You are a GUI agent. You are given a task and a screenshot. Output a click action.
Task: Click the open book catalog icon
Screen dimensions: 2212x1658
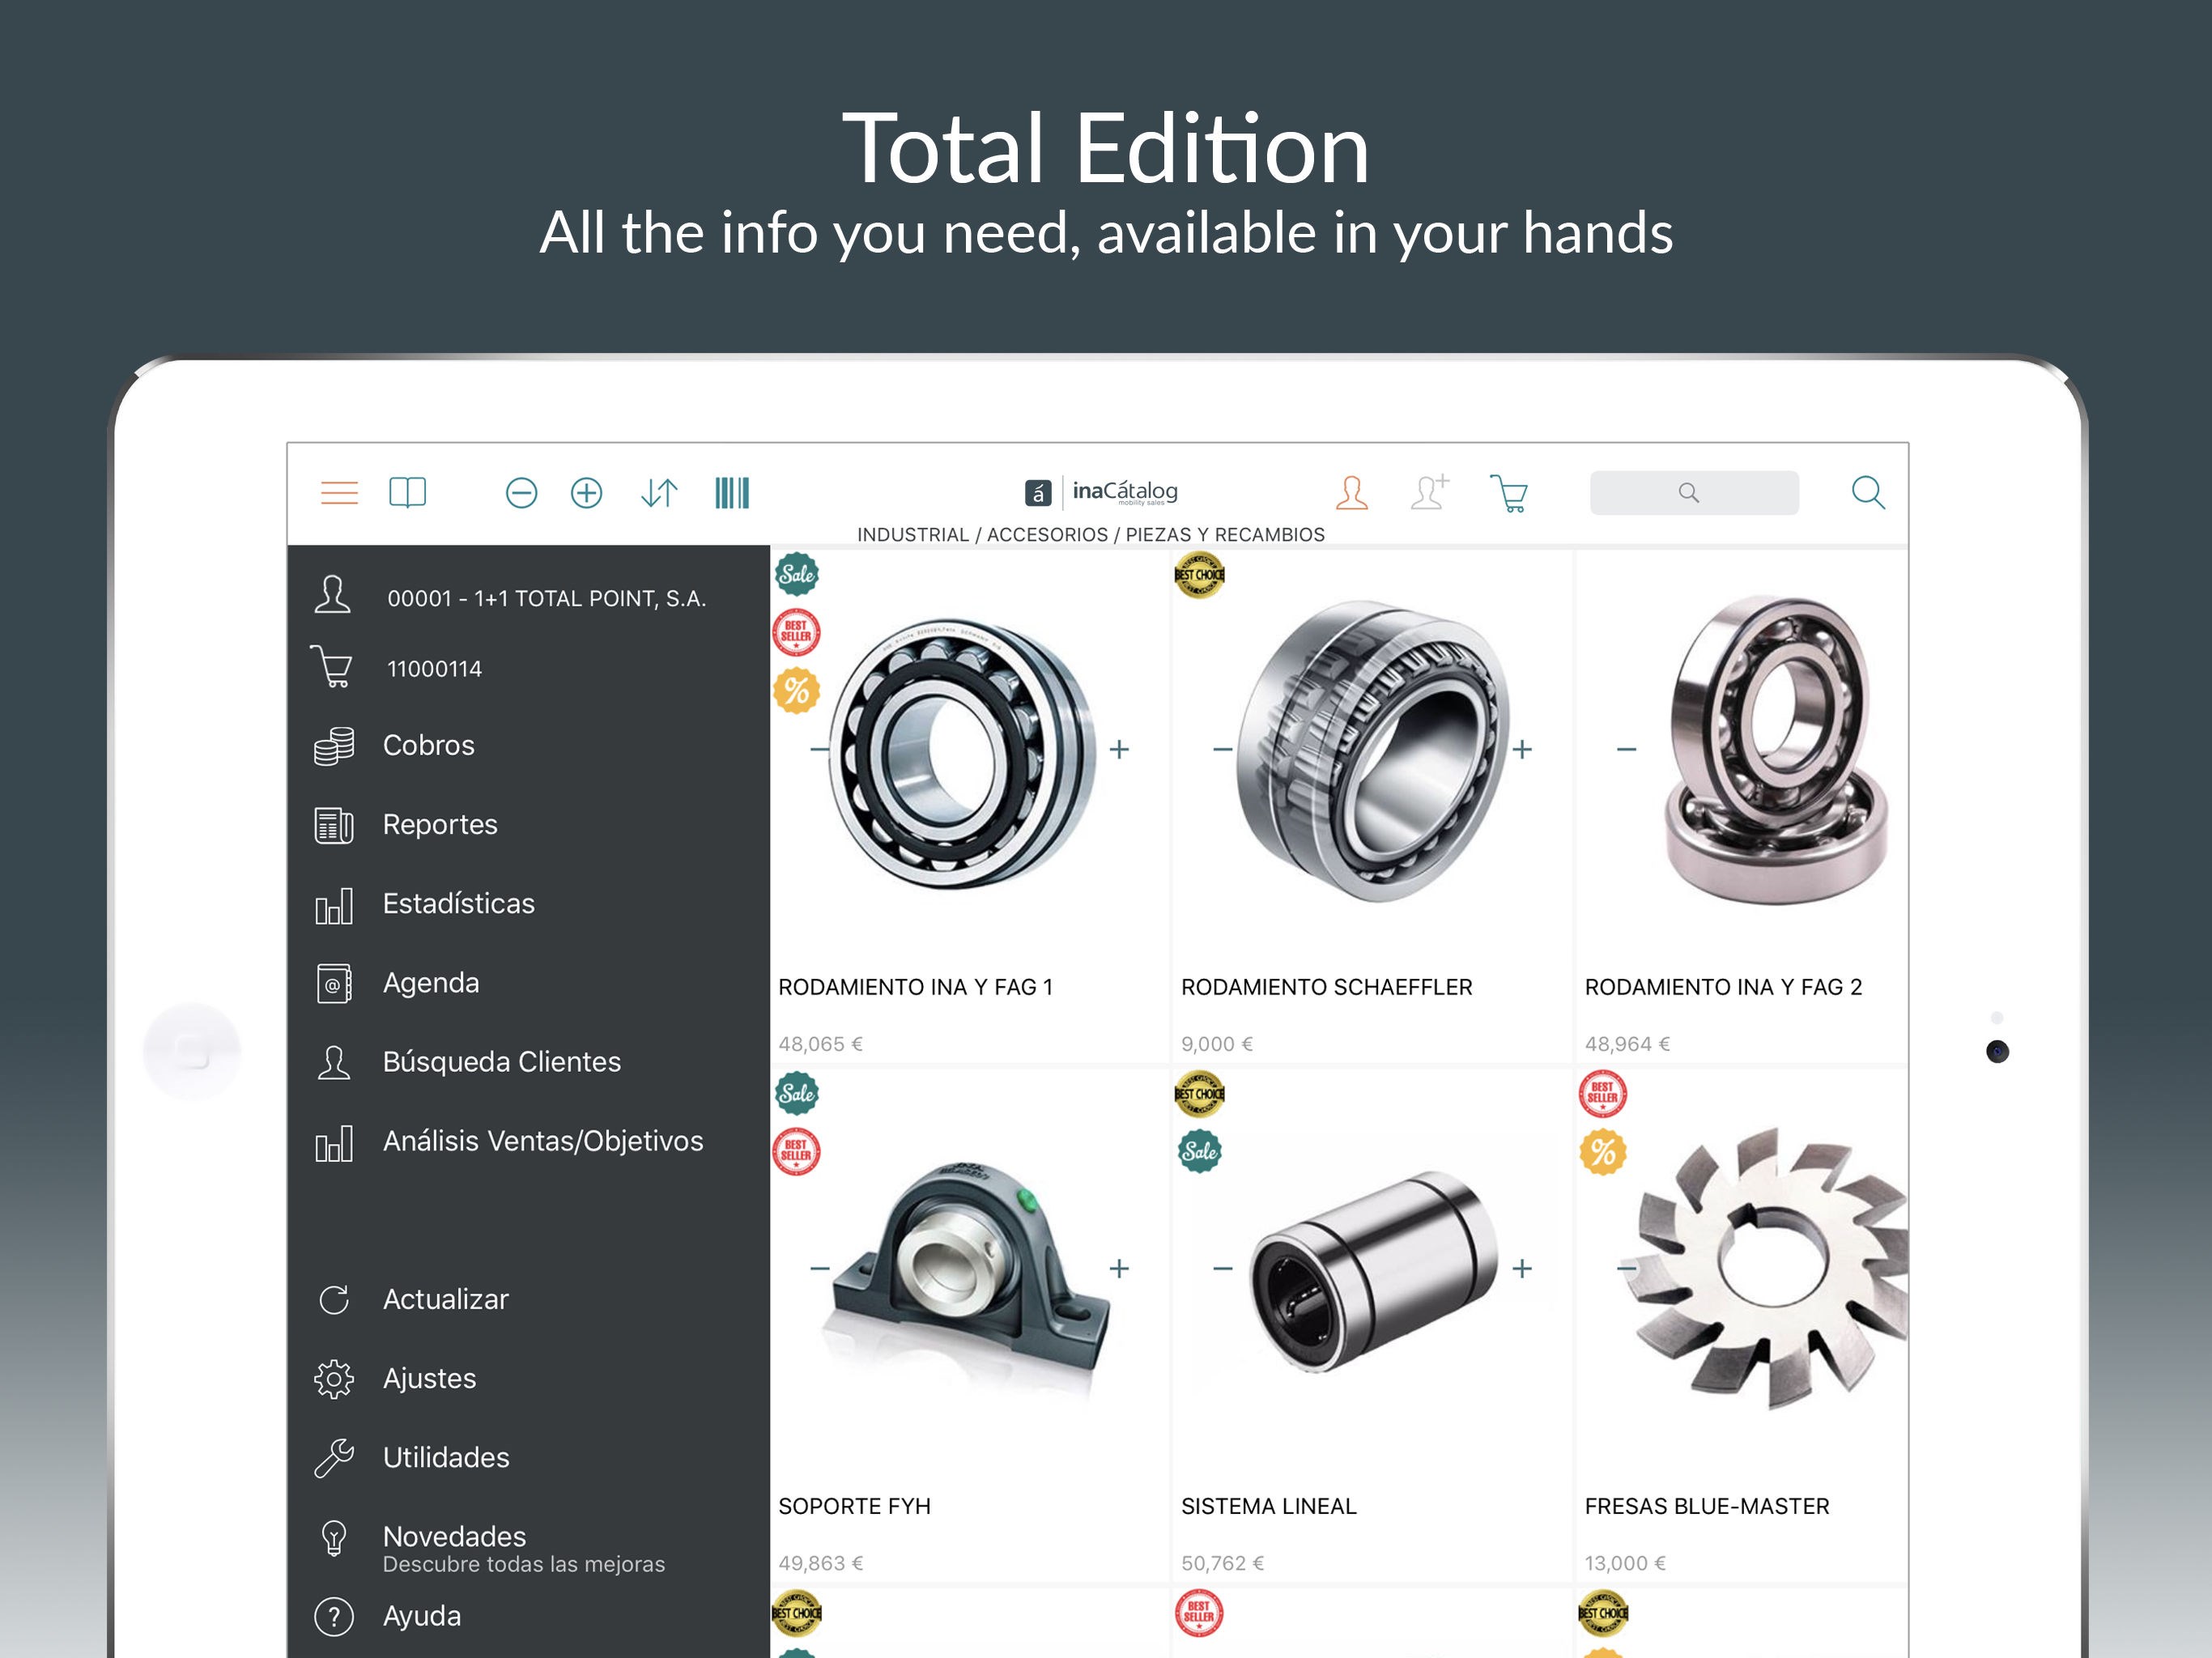click(x=407, y=493)
